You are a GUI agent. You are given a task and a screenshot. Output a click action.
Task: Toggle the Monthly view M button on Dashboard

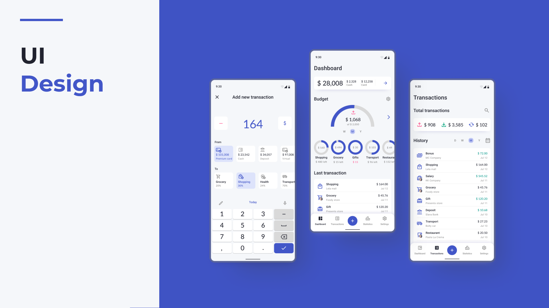[352, 131]
